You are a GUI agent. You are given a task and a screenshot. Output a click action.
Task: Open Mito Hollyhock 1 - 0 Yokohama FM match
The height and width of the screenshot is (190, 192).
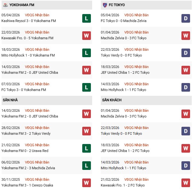(x=28, y=55)
